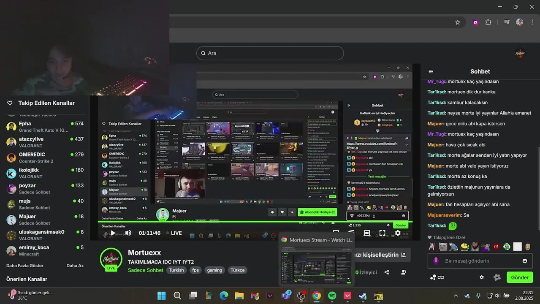Open Microsoft Edge from the taskbar

pyautogui.click(x=224, y=296)
